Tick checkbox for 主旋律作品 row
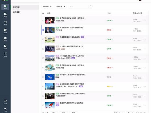 tap(43, 105)
